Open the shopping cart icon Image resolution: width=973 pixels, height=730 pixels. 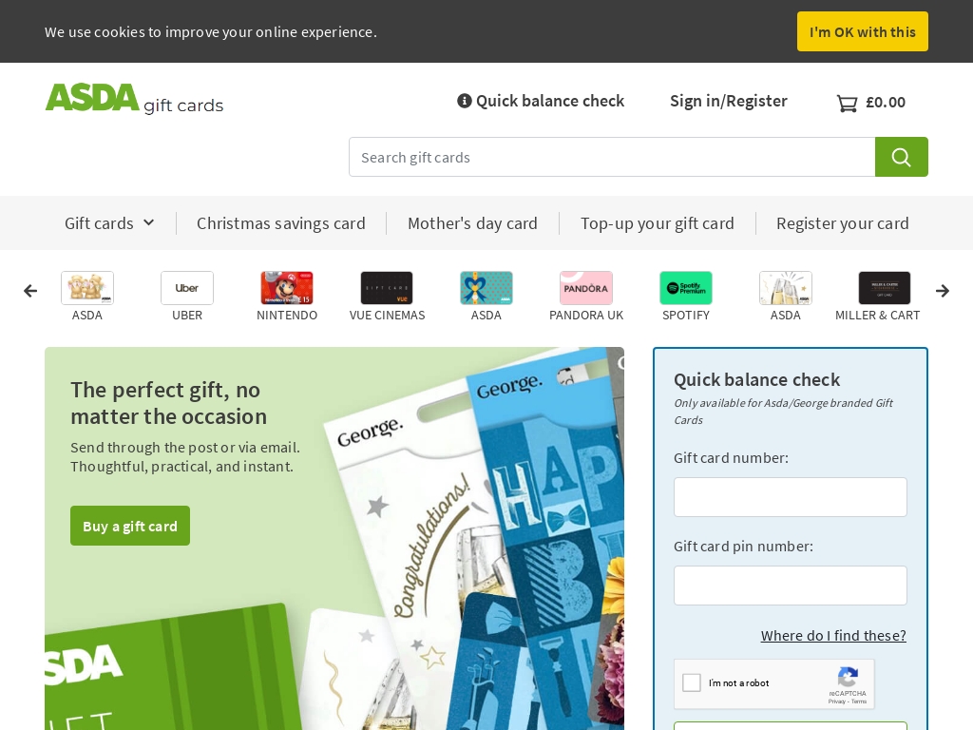(847, 103)
